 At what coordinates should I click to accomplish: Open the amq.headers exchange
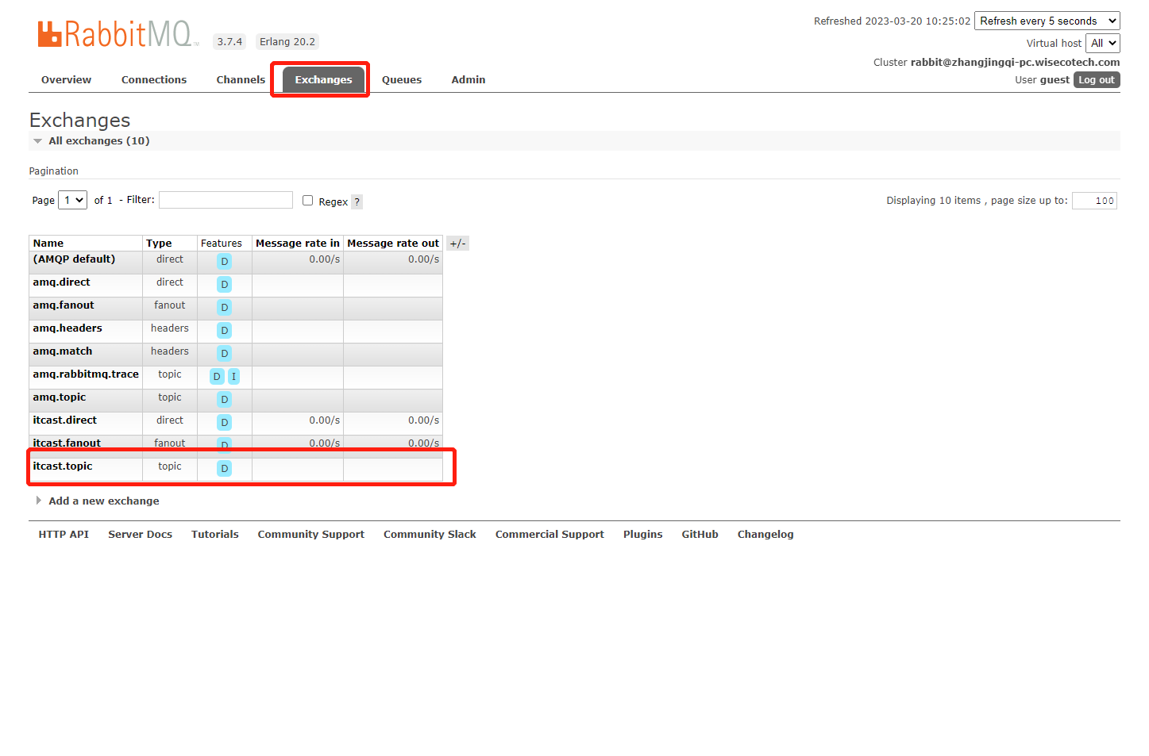[x=67, y=328]
